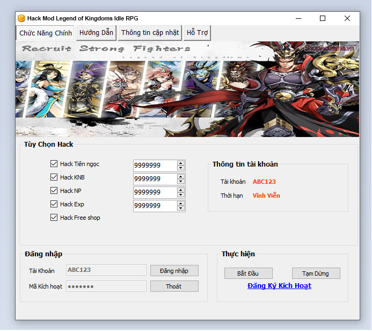Click the Tạm Dừng button
The width and height of the screenshot is (372, 331).
click(x=316, y=274)
